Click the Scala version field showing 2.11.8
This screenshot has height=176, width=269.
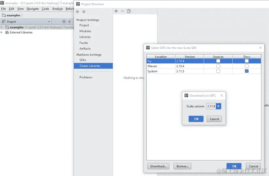click(211, 106)
